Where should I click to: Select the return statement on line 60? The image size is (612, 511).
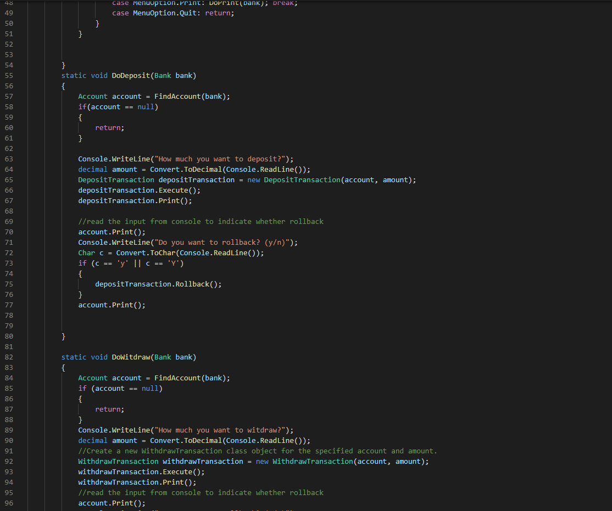pos(108,127)
